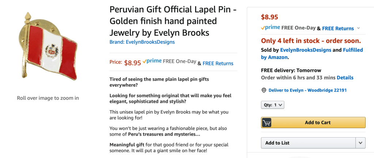Open FREE Returns link next to center price

pos(218,63)
